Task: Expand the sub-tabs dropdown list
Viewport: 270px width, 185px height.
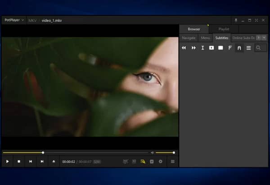Action: [x=264, y=37]
